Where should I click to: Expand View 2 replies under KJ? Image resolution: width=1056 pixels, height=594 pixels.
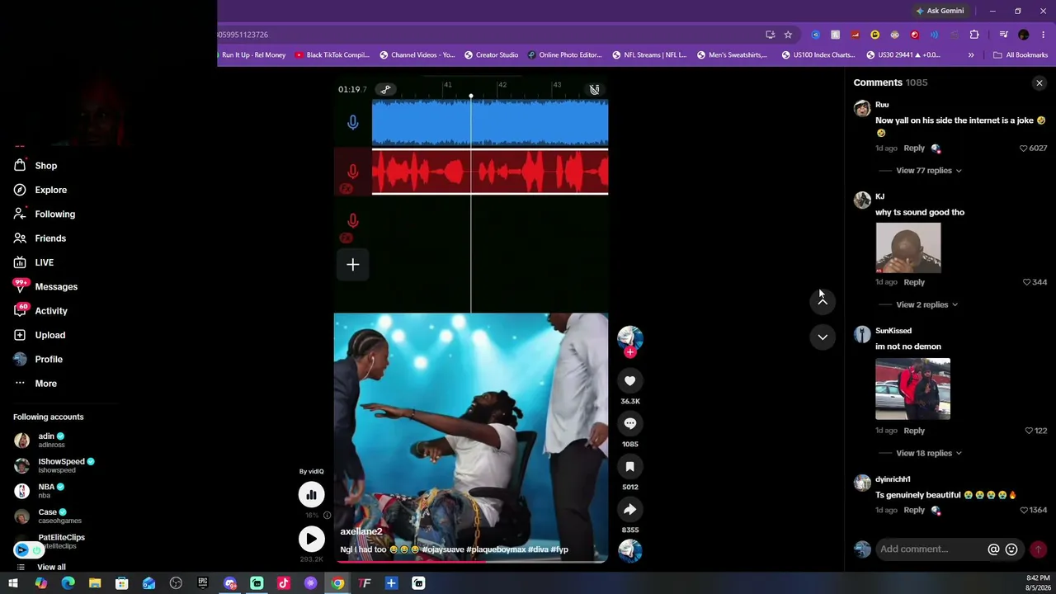click(926, 304)
